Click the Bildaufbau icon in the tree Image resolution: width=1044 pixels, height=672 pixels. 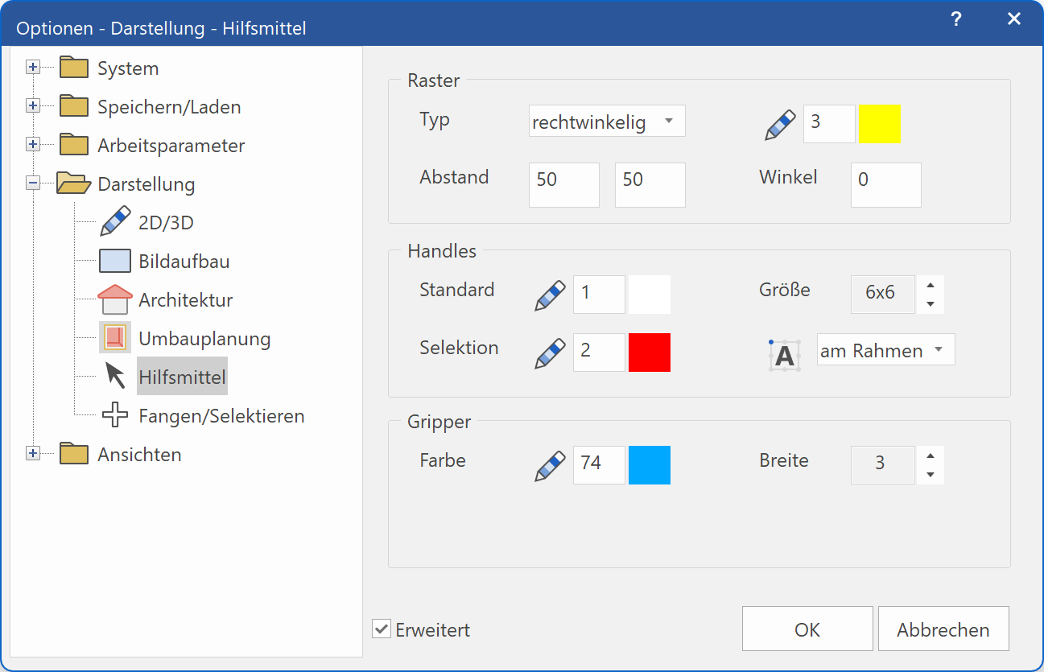[115, 259]
